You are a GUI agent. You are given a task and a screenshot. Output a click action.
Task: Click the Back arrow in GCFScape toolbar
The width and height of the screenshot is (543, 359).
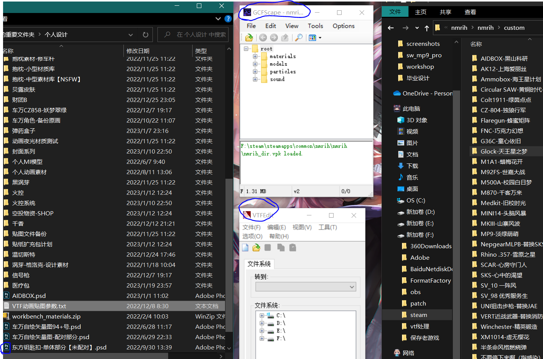[x=263, y=37]
